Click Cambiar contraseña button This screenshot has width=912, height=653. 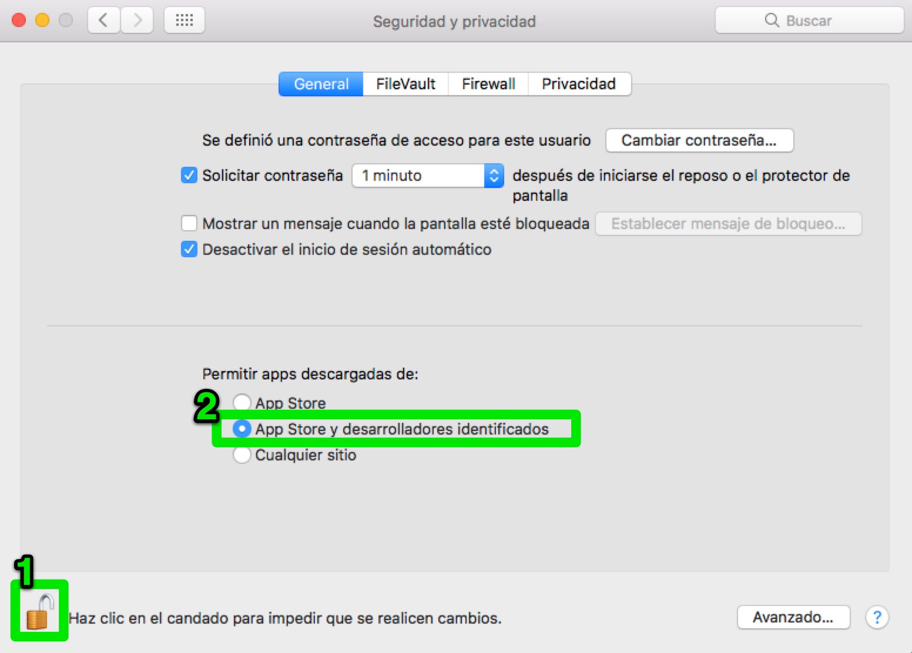pos(699,140)
